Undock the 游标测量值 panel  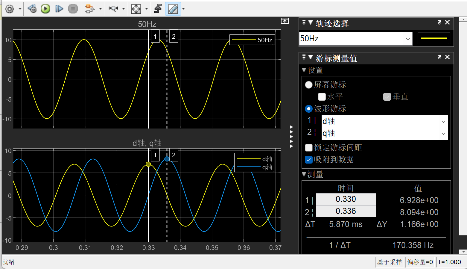439,57
